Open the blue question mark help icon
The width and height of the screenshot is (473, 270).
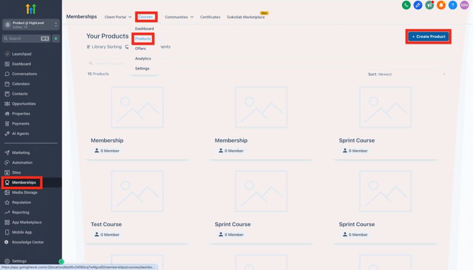(x=453, y=5)
